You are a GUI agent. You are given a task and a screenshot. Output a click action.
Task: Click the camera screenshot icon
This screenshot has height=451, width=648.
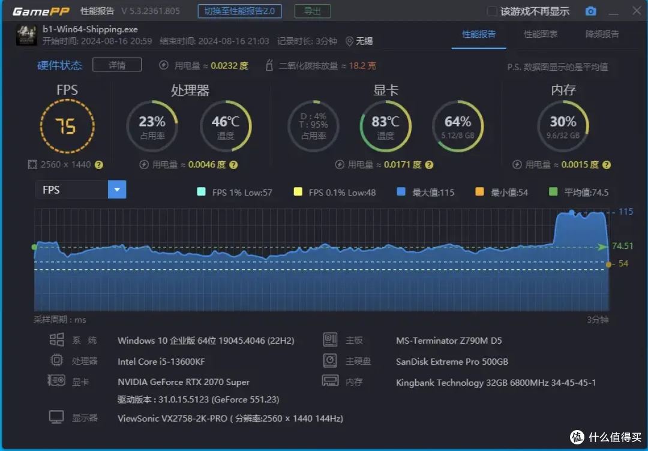[590, 11]
